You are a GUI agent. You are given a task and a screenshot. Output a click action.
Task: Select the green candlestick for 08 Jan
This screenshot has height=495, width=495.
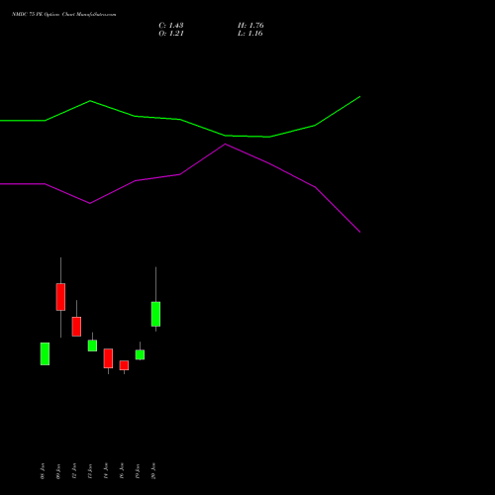pos(45,353)
